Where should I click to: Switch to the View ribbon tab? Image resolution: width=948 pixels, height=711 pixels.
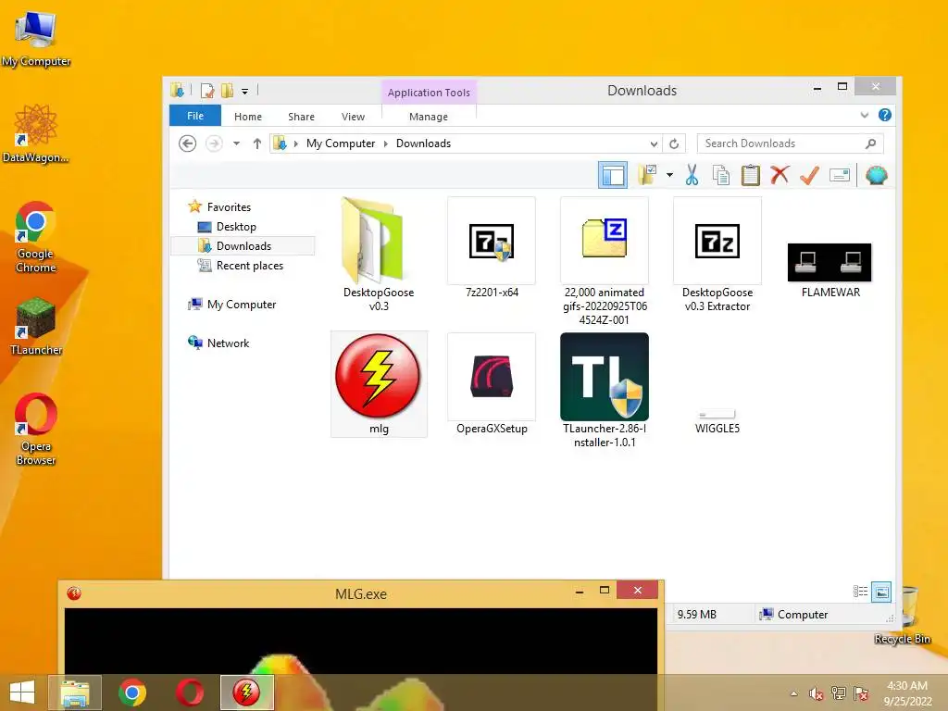[353, 116]
